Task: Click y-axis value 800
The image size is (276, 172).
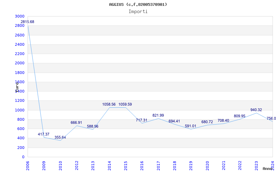Action: click(21, 119)
